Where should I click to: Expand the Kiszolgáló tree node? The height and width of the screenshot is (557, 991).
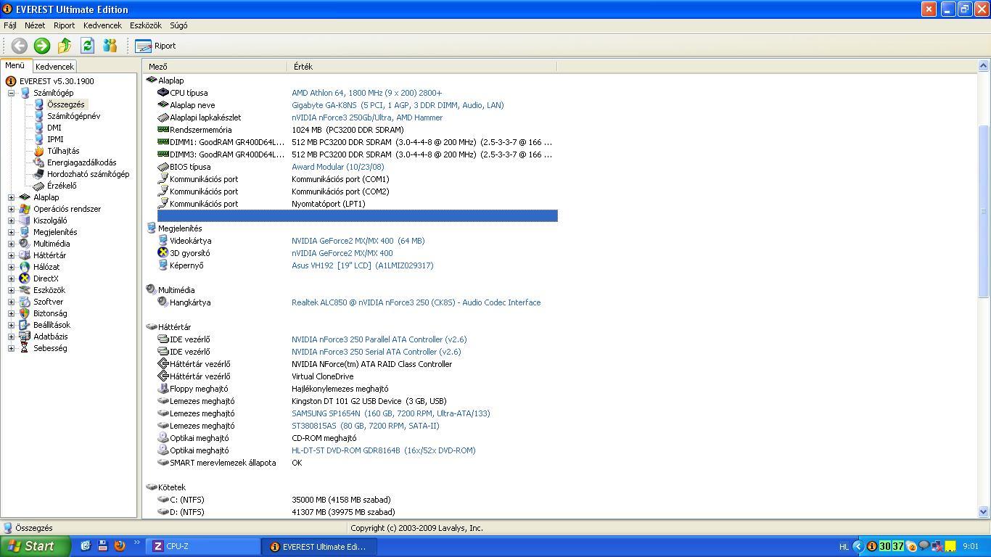coord(11,220)
